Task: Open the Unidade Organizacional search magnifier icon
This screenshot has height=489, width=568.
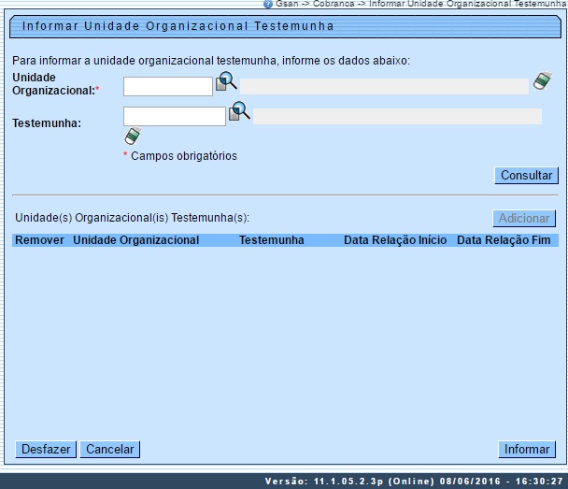Action: click(x=226, y=83)
